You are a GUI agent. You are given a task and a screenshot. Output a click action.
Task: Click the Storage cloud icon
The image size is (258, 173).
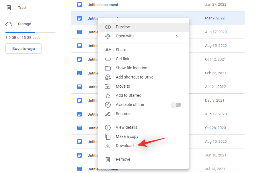click(x=9, y=24)
